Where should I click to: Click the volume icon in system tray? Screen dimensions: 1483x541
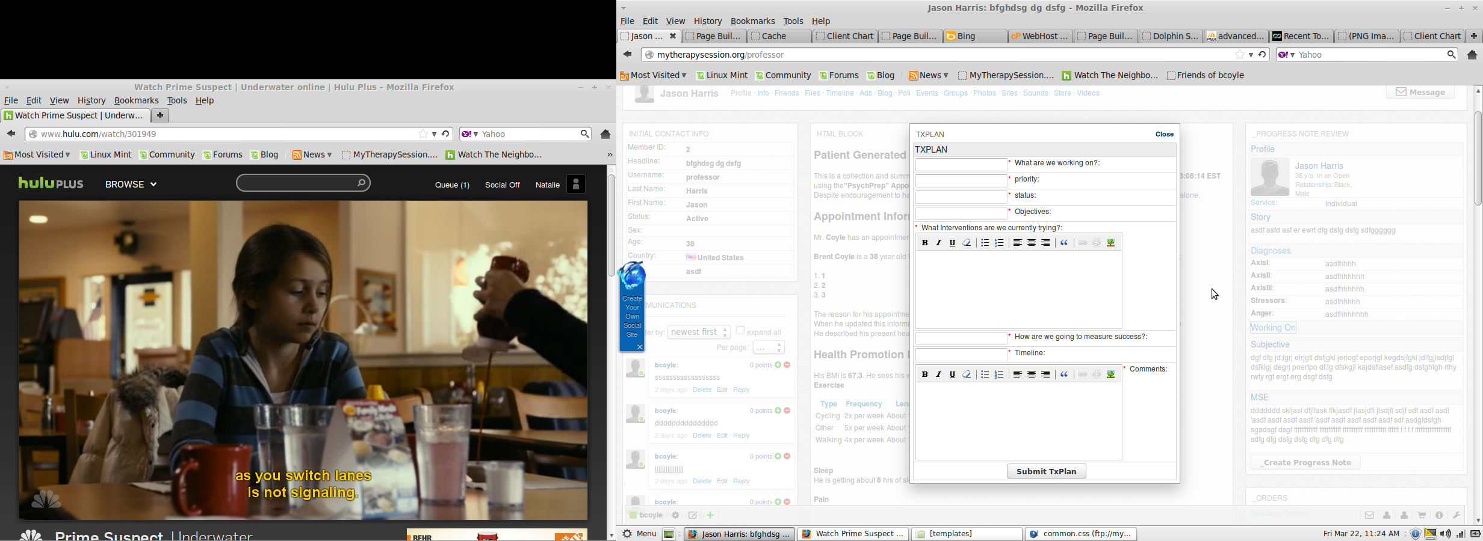pos(1446,534)
